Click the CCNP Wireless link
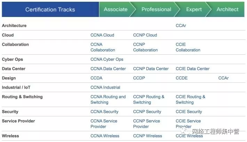247x142 pixels. 148,136
